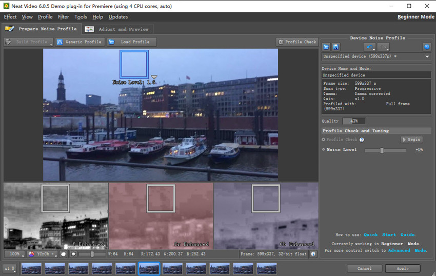Open the Effect menu
The image size is (436, 276).
point(10,17)
